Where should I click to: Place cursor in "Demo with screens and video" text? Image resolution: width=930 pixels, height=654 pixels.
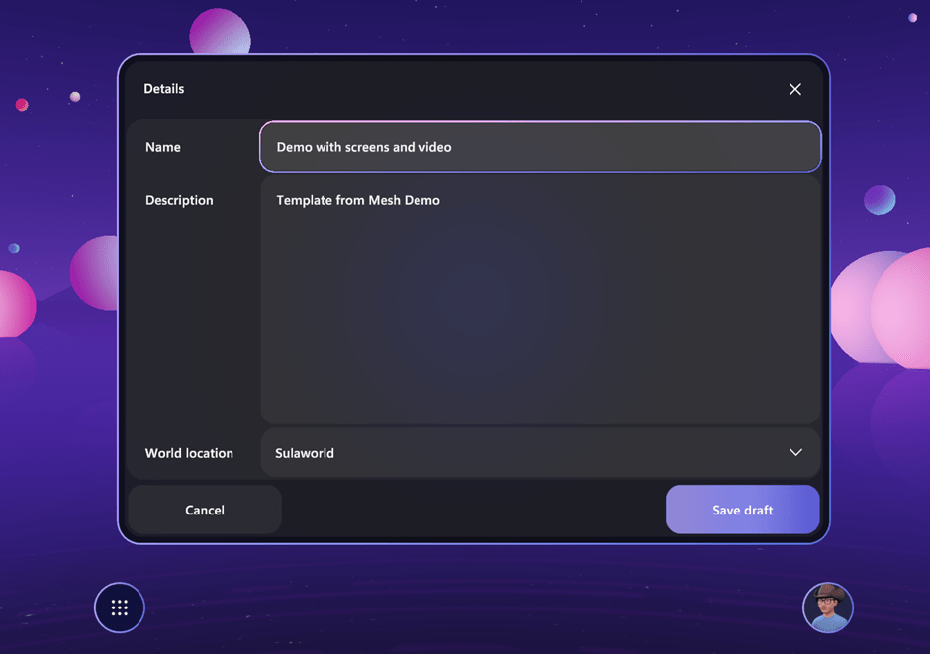pyautogui.click(x=364, y=147)
